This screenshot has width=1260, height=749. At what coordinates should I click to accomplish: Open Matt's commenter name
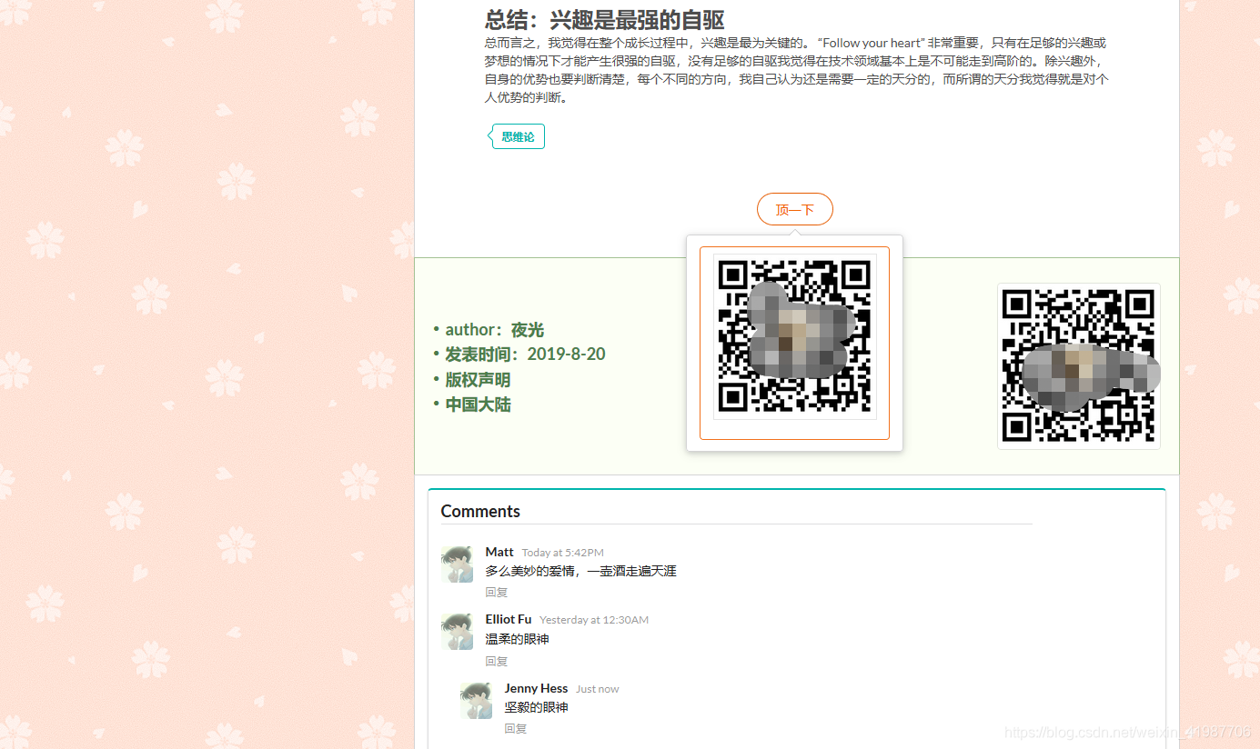[x=499, y=552]
